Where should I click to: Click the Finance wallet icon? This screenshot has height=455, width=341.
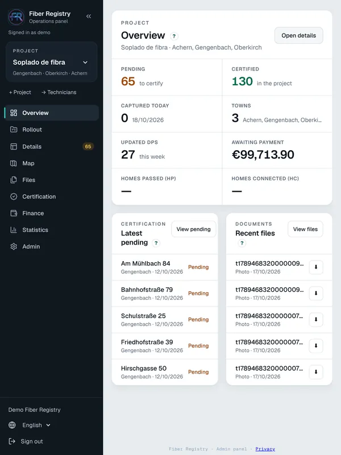(14, 213)
